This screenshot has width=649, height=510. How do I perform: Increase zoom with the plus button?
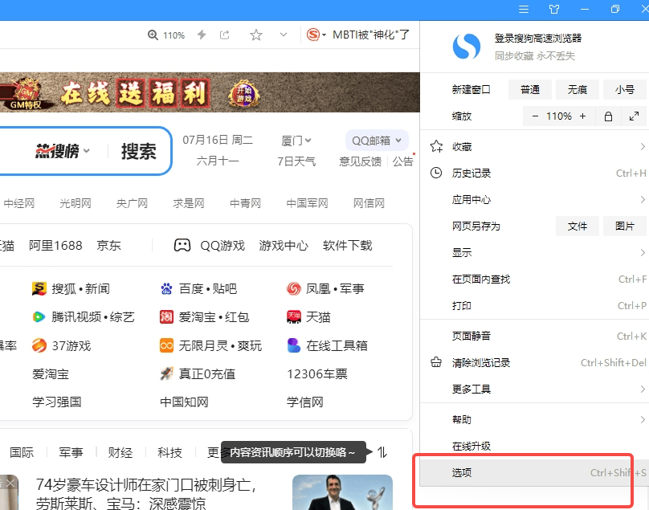tap(582, 116)
